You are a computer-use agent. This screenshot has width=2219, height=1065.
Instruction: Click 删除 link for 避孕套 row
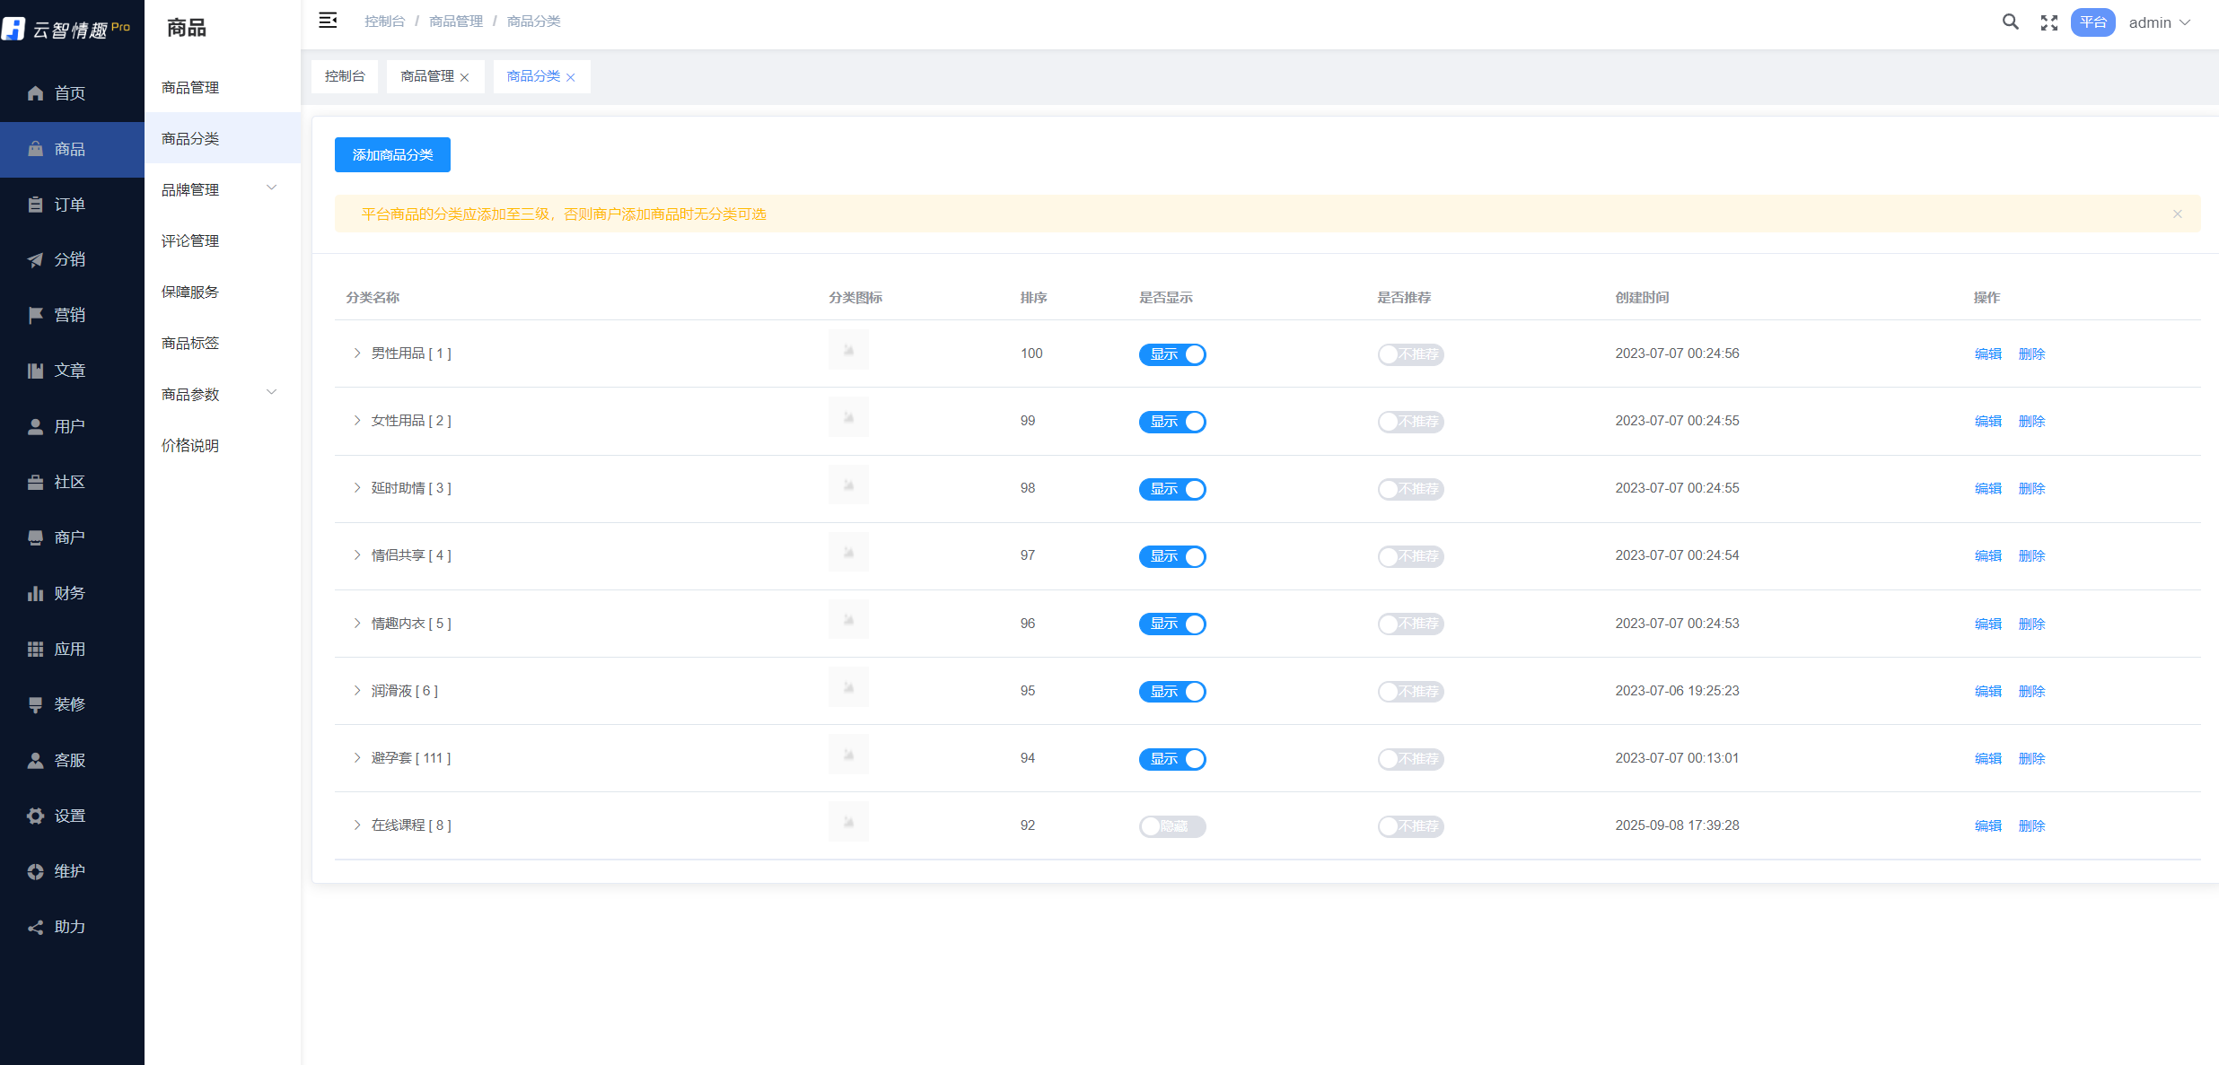click(2031, 759)
